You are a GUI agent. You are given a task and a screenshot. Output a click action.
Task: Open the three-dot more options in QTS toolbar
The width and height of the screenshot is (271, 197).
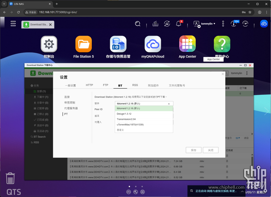coord(223,24)
